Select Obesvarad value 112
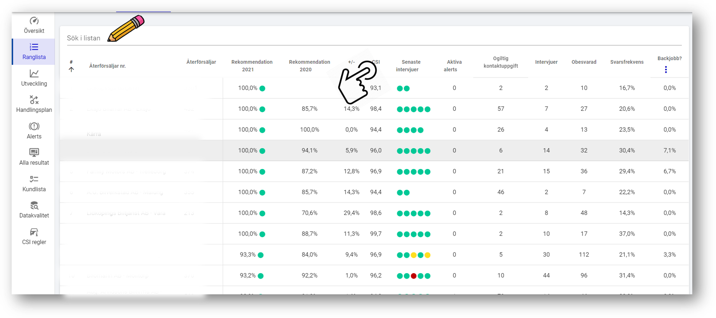This screenshot has width=716, height=318. click(x=584, y=254)
